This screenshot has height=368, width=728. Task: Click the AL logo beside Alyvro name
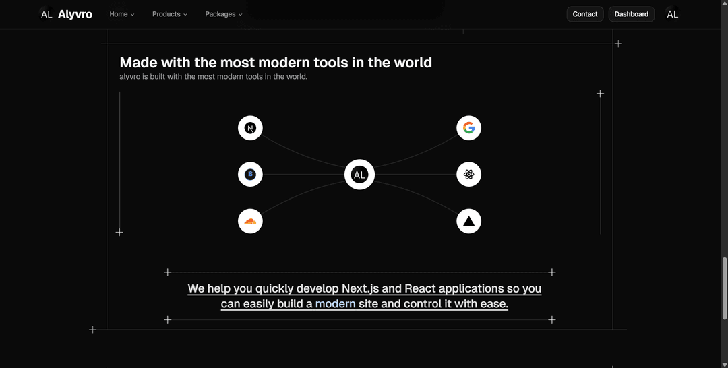tap(47, 14)
